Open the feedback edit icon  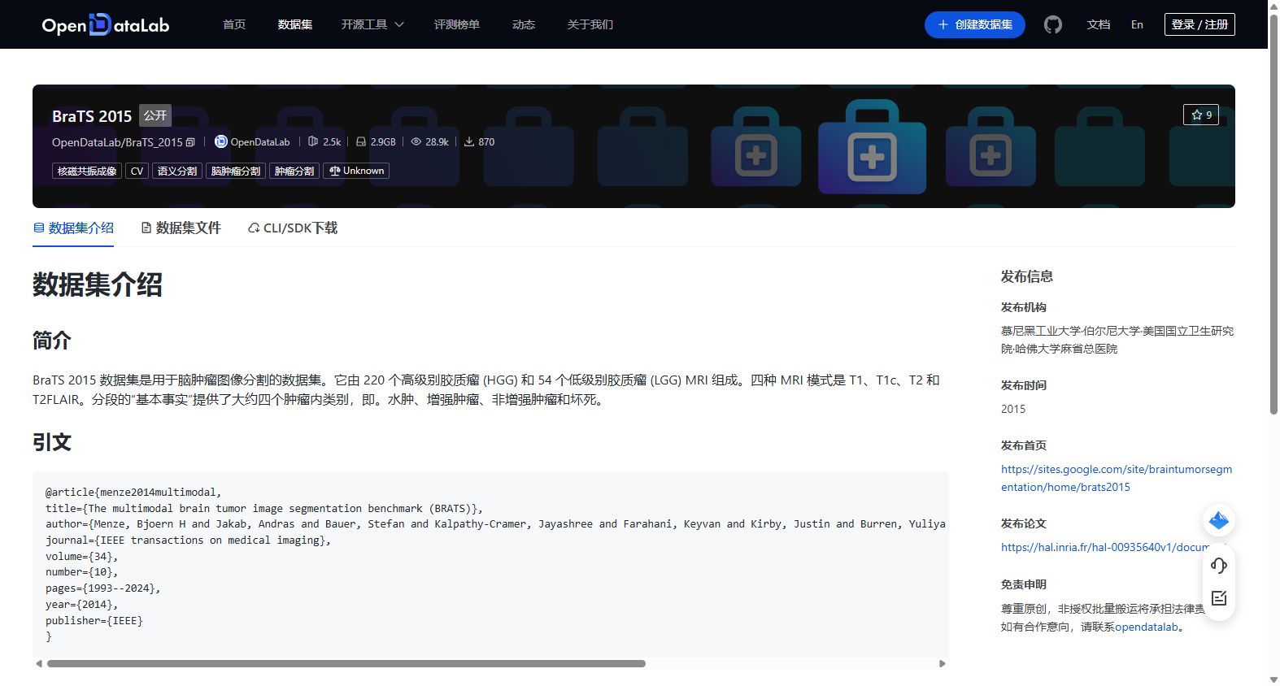pos(1219,598)
